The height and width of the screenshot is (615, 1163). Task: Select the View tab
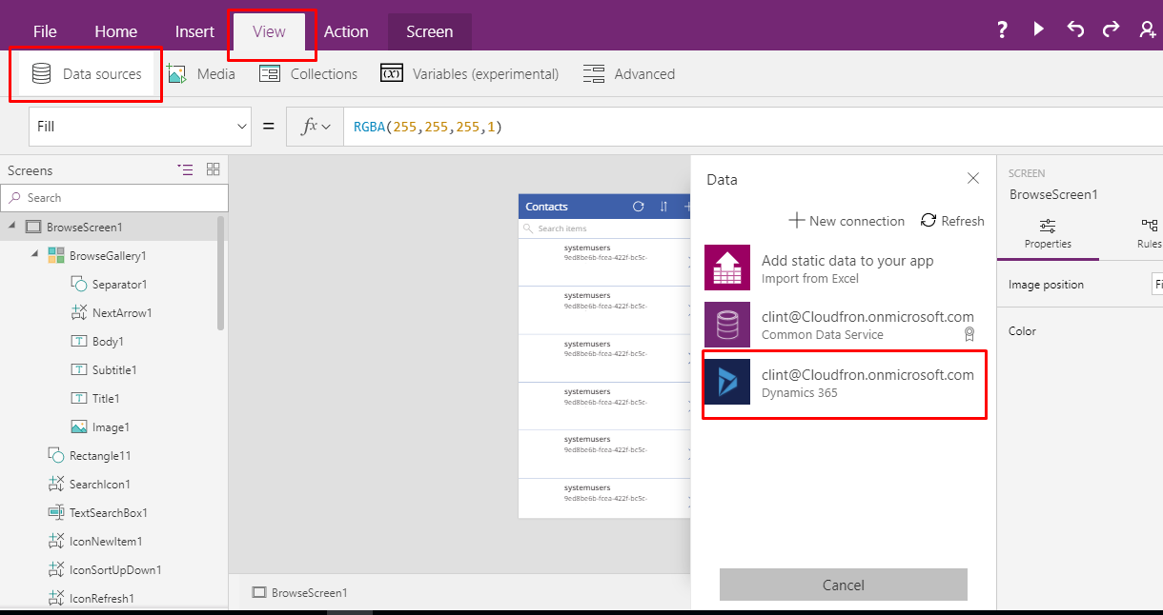(x=269, y=31)
